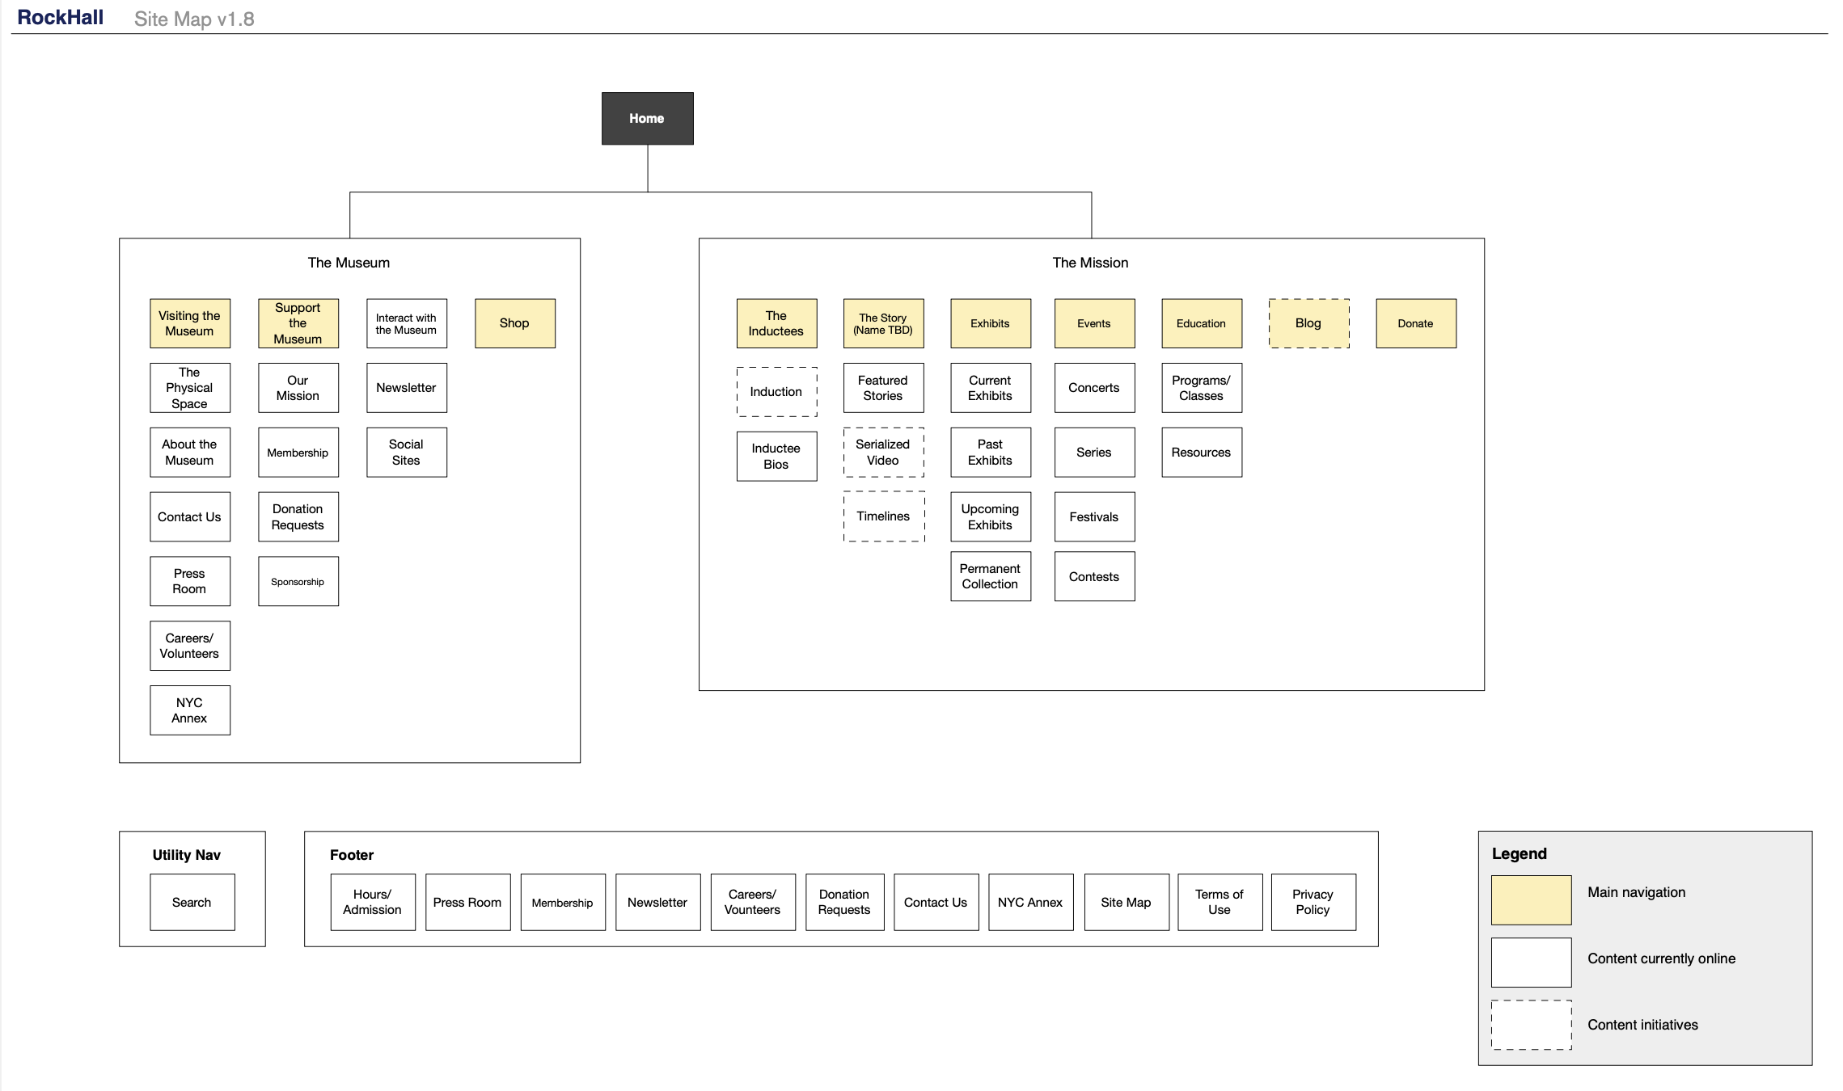Click the Visiting the Museum node
Image resolution: width=1843 pixels, height=1091 pixels.
pyautogui.click(x=189, y=323)
